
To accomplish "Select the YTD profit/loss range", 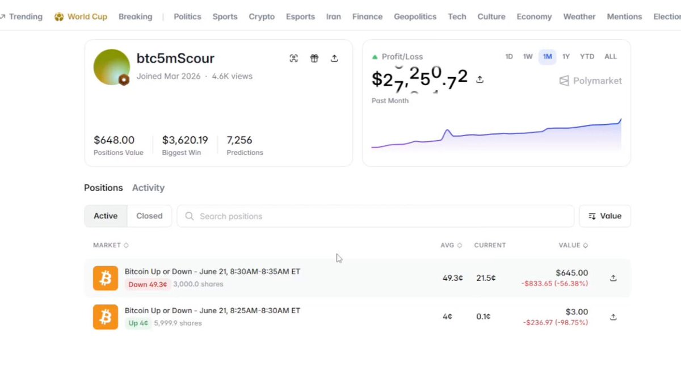I will point(587,57).
